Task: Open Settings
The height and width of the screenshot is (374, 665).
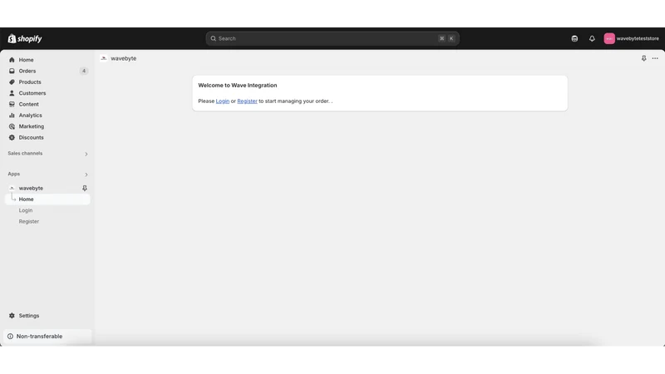Action: click(29, 316)
